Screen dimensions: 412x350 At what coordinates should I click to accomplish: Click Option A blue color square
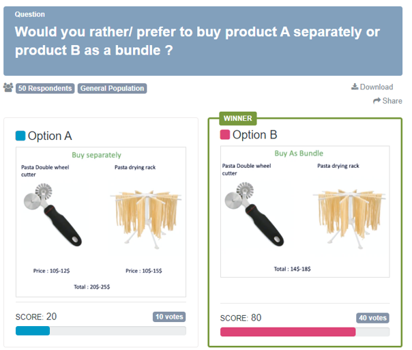[20, 136]
